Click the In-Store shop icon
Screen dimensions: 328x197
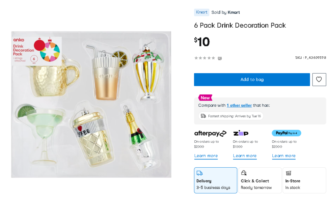(289, 173)
